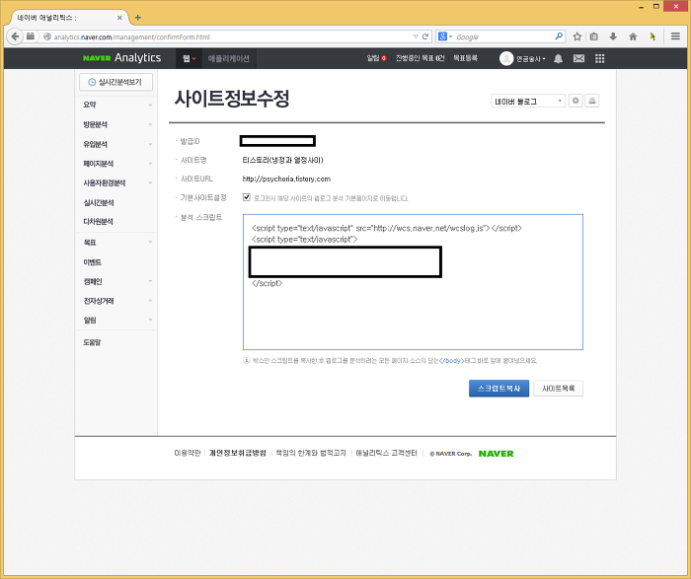The height and width of the screenshot is (579, 691).
Task: Click the print icon beside the gear
Action: click(x=592, y=101)
